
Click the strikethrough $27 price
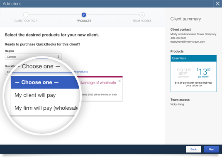point(184,73)
